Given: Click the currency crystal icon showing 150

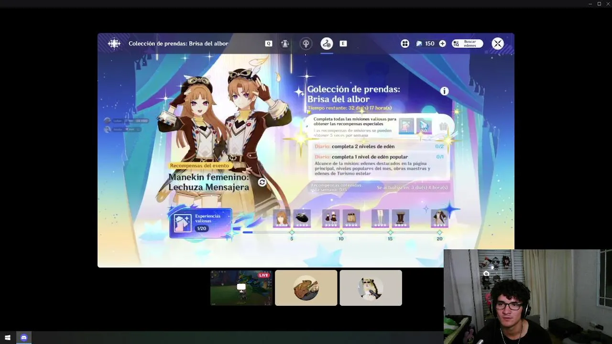Looking at the screenshot, I should [419, 43].
